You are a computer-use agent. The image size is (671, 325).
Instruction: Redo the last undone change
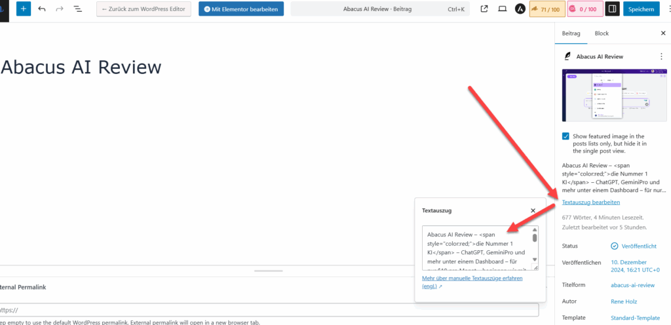60,9
